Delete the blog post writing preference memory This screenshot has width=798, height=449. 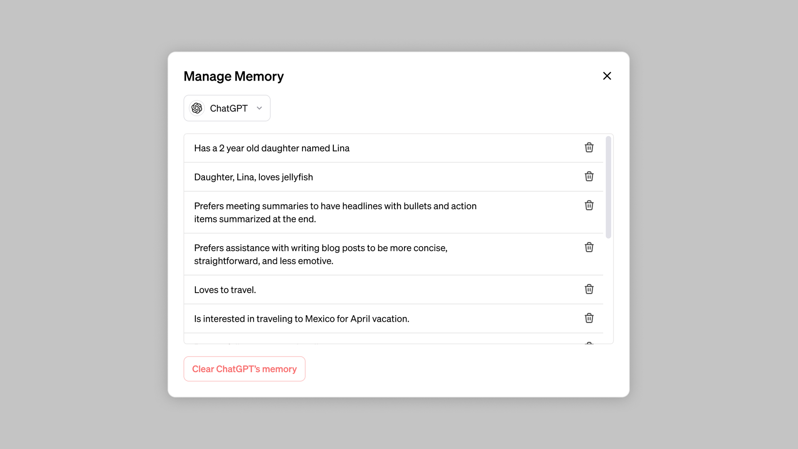[x=589, y=247]
